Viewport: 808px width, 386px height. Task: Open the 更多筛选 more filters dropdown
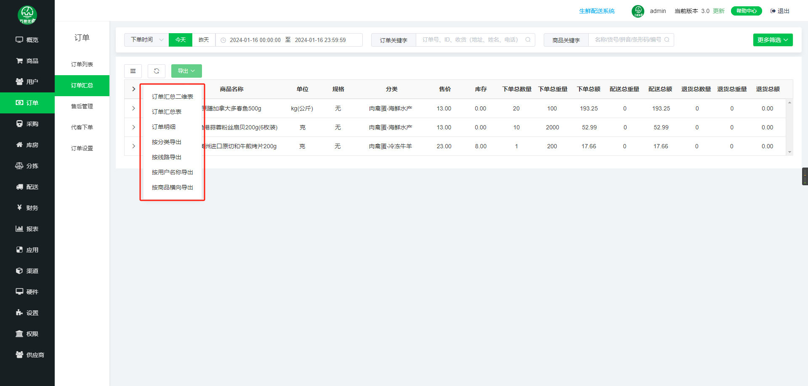pyautogui.click(x=773, y=40)
